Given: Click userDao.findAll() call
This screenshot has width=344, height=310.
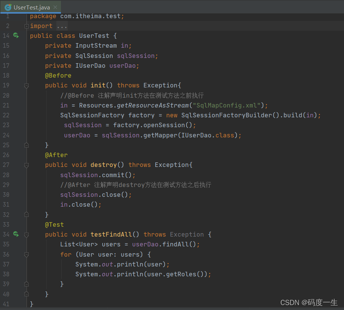Looking at the screenshot, I should pos(164,245).
